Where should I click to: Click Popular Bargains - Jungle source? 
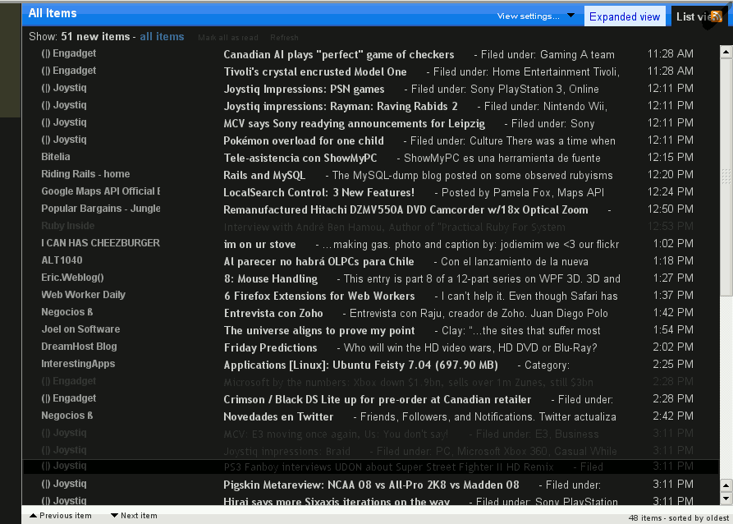click(100, 209)
